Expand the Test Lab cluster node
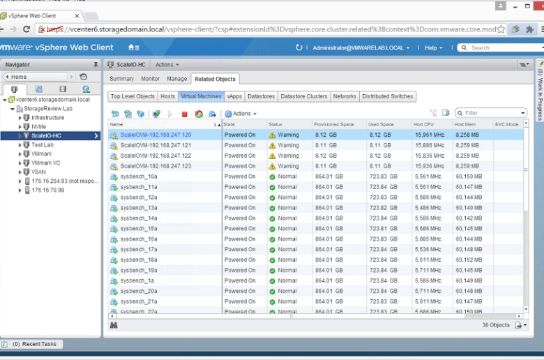Image resolution: width=544 pixels, height=360 pixels. (x=20, y=144)
